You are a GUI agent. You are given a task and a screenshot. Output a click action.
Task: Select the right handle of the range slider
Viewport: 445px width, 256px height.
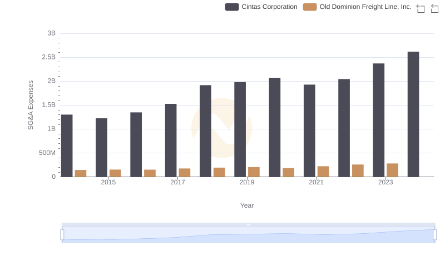(x=434, y=235)
